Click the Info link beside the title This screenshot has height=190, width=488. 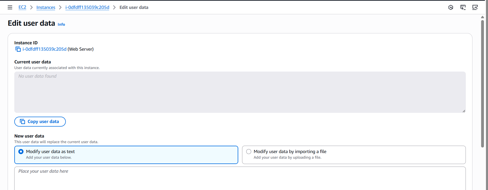coord(61,24)
